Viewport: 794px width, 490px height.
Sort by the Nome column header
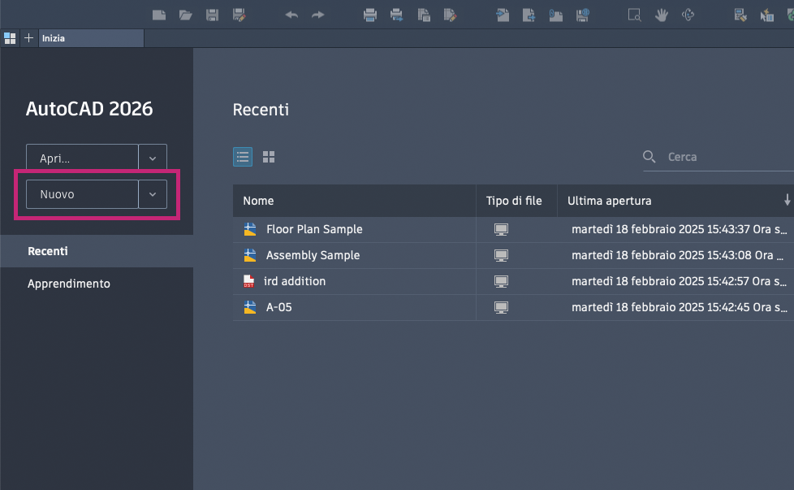(x=354, y=201)
